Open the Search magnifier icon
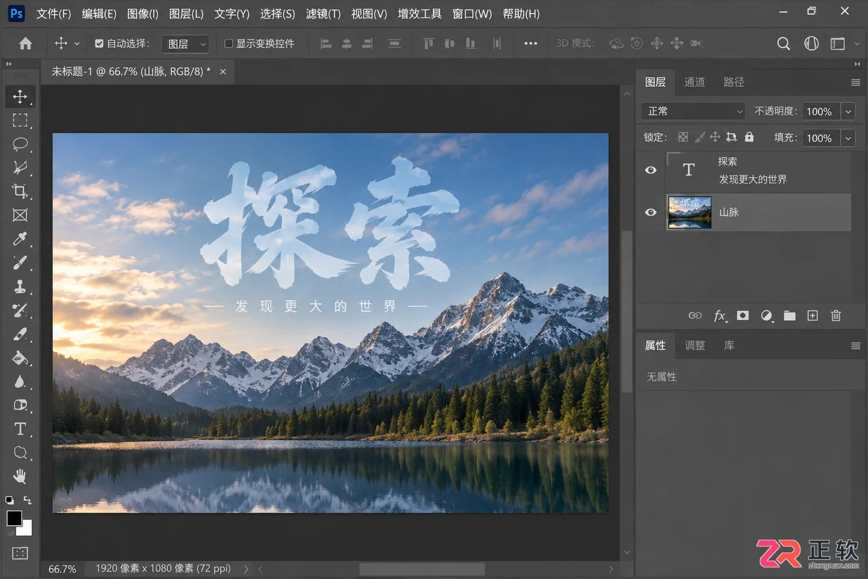868x579 pixels. tap(783, 43)
